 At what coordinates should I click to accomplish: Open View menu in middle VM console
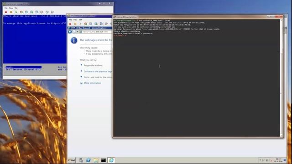[x=75, y=20]
